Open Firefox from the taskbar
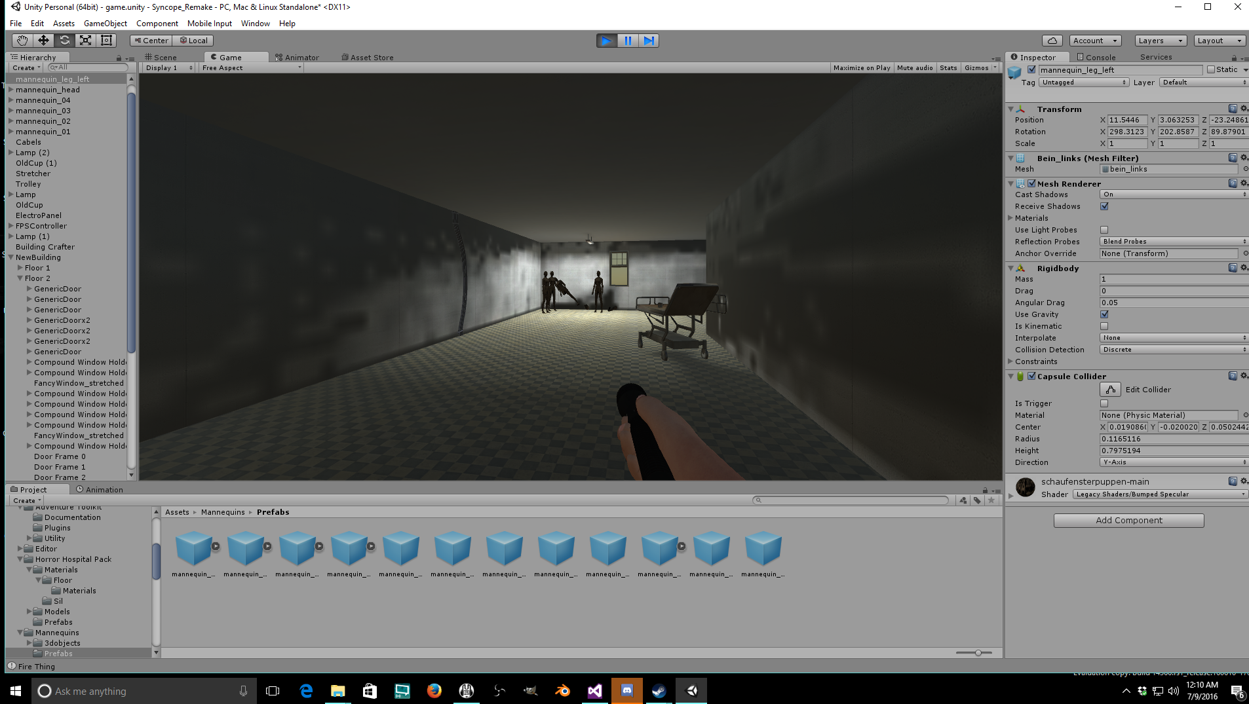The image size is (1249, 704). tap(434, 691)
